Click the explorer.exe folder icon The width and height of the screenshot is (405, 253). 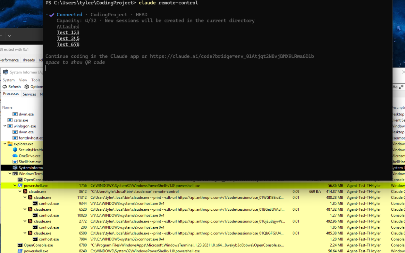pyautogui.click(x=10, y=144)
